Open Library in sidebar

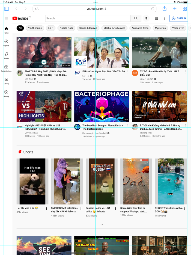[6, 81]
